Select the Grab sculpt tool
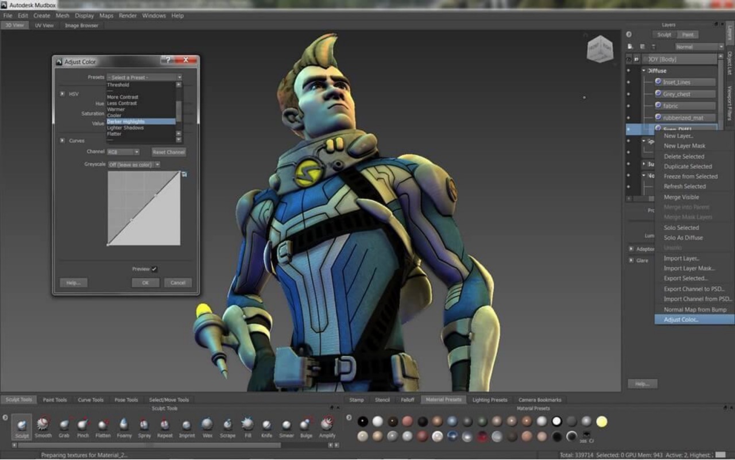 64,426
